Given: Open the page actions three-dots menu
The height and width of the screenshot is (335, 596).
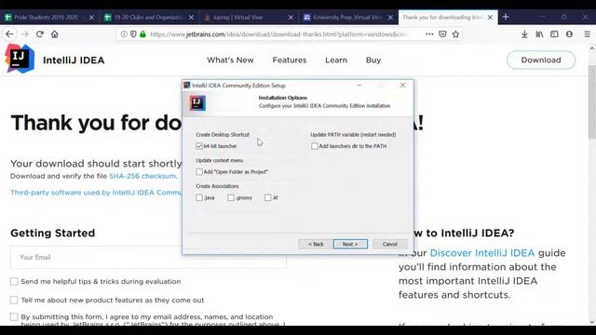Looking at the screenshot, I should 429,34.
